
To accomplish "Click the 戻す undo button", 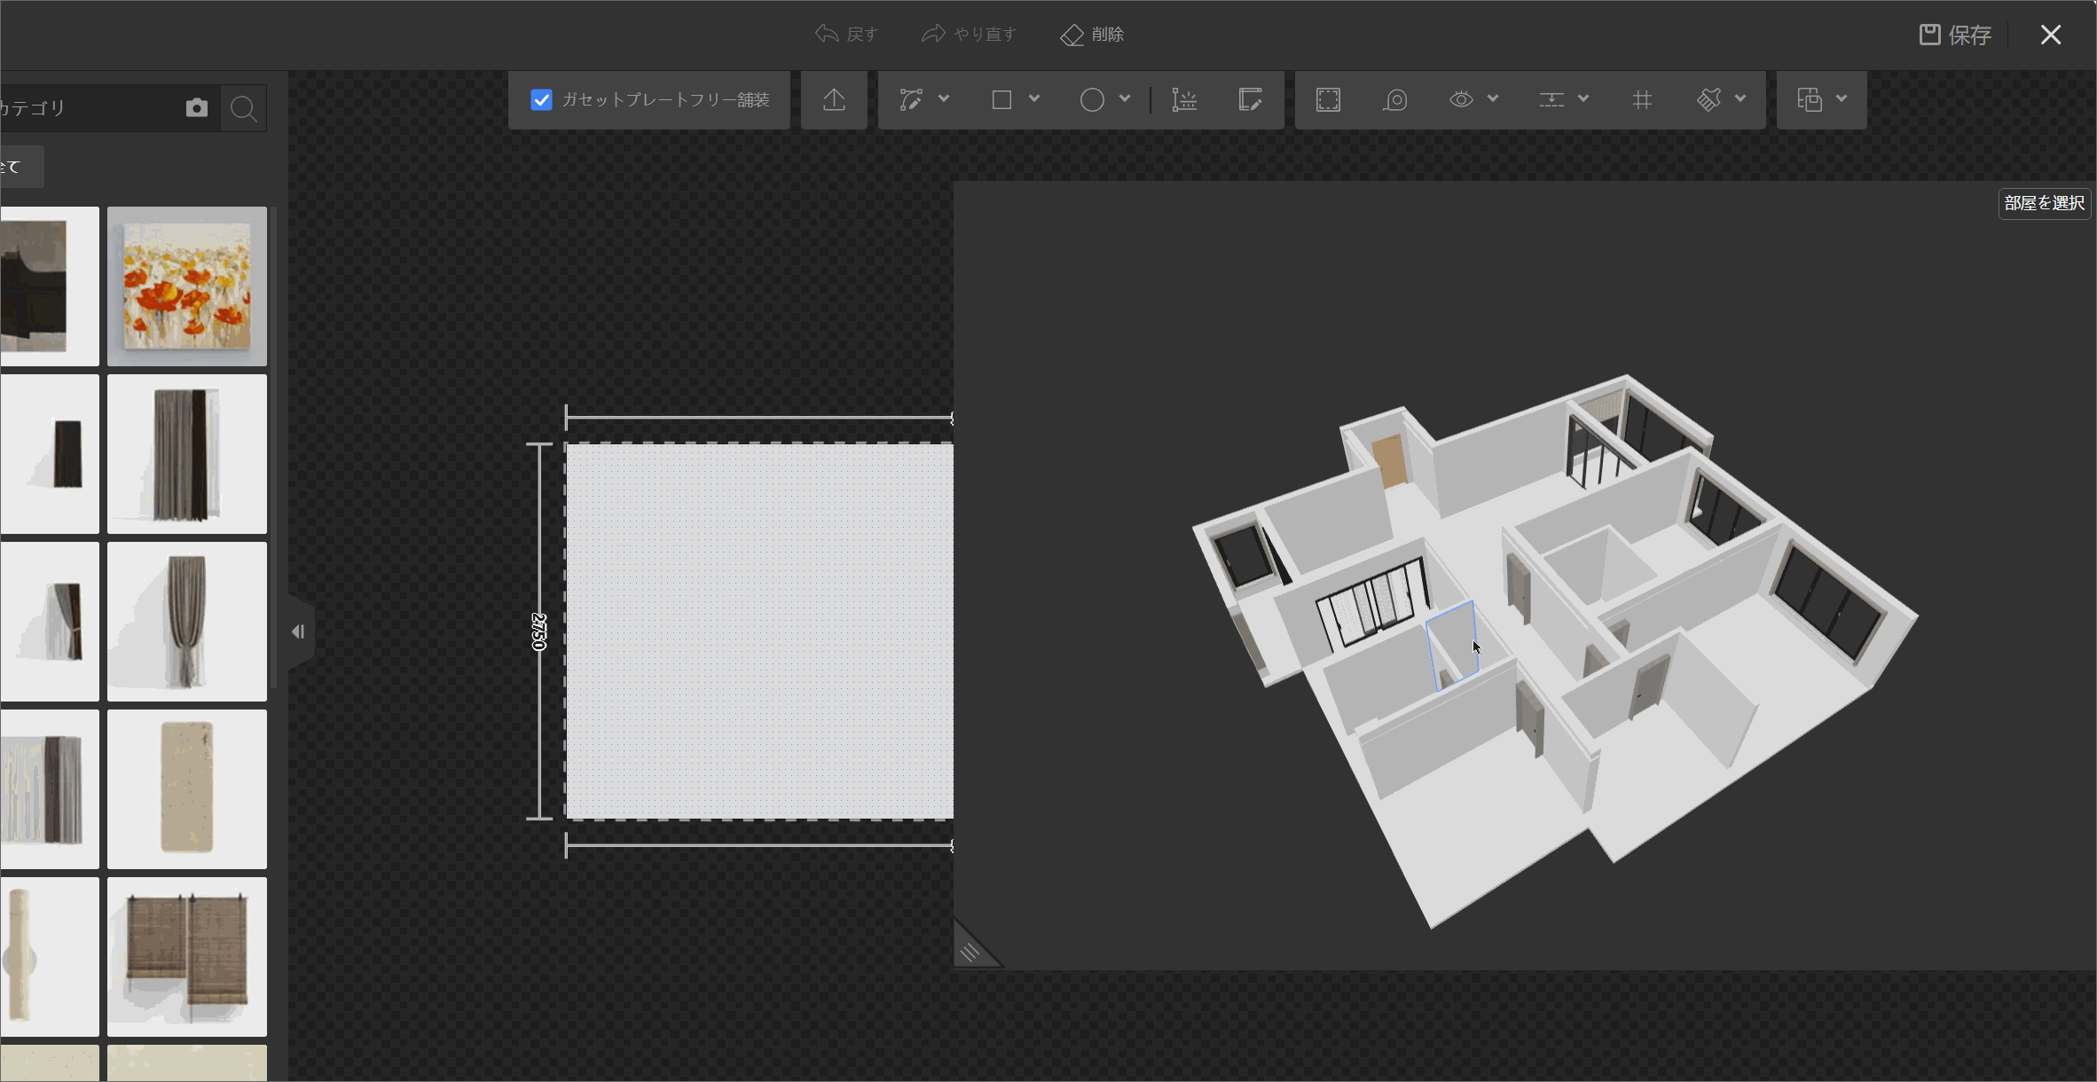I will click(846, 35).
